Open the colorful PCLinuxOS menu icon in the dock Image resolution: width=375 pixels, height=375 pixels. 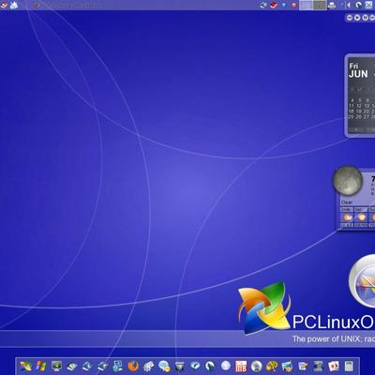pos(25,366)
